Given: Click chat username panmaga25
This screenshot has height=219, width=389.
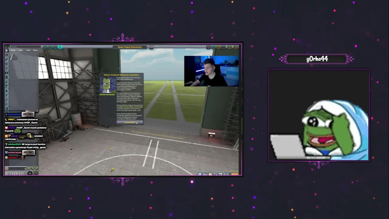Looking at the screenshot, I should 15,114.
